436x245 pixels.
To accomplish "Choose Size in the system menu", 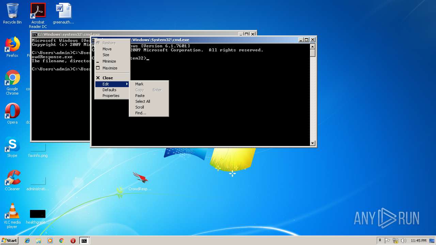I will [x=112, y=55].
